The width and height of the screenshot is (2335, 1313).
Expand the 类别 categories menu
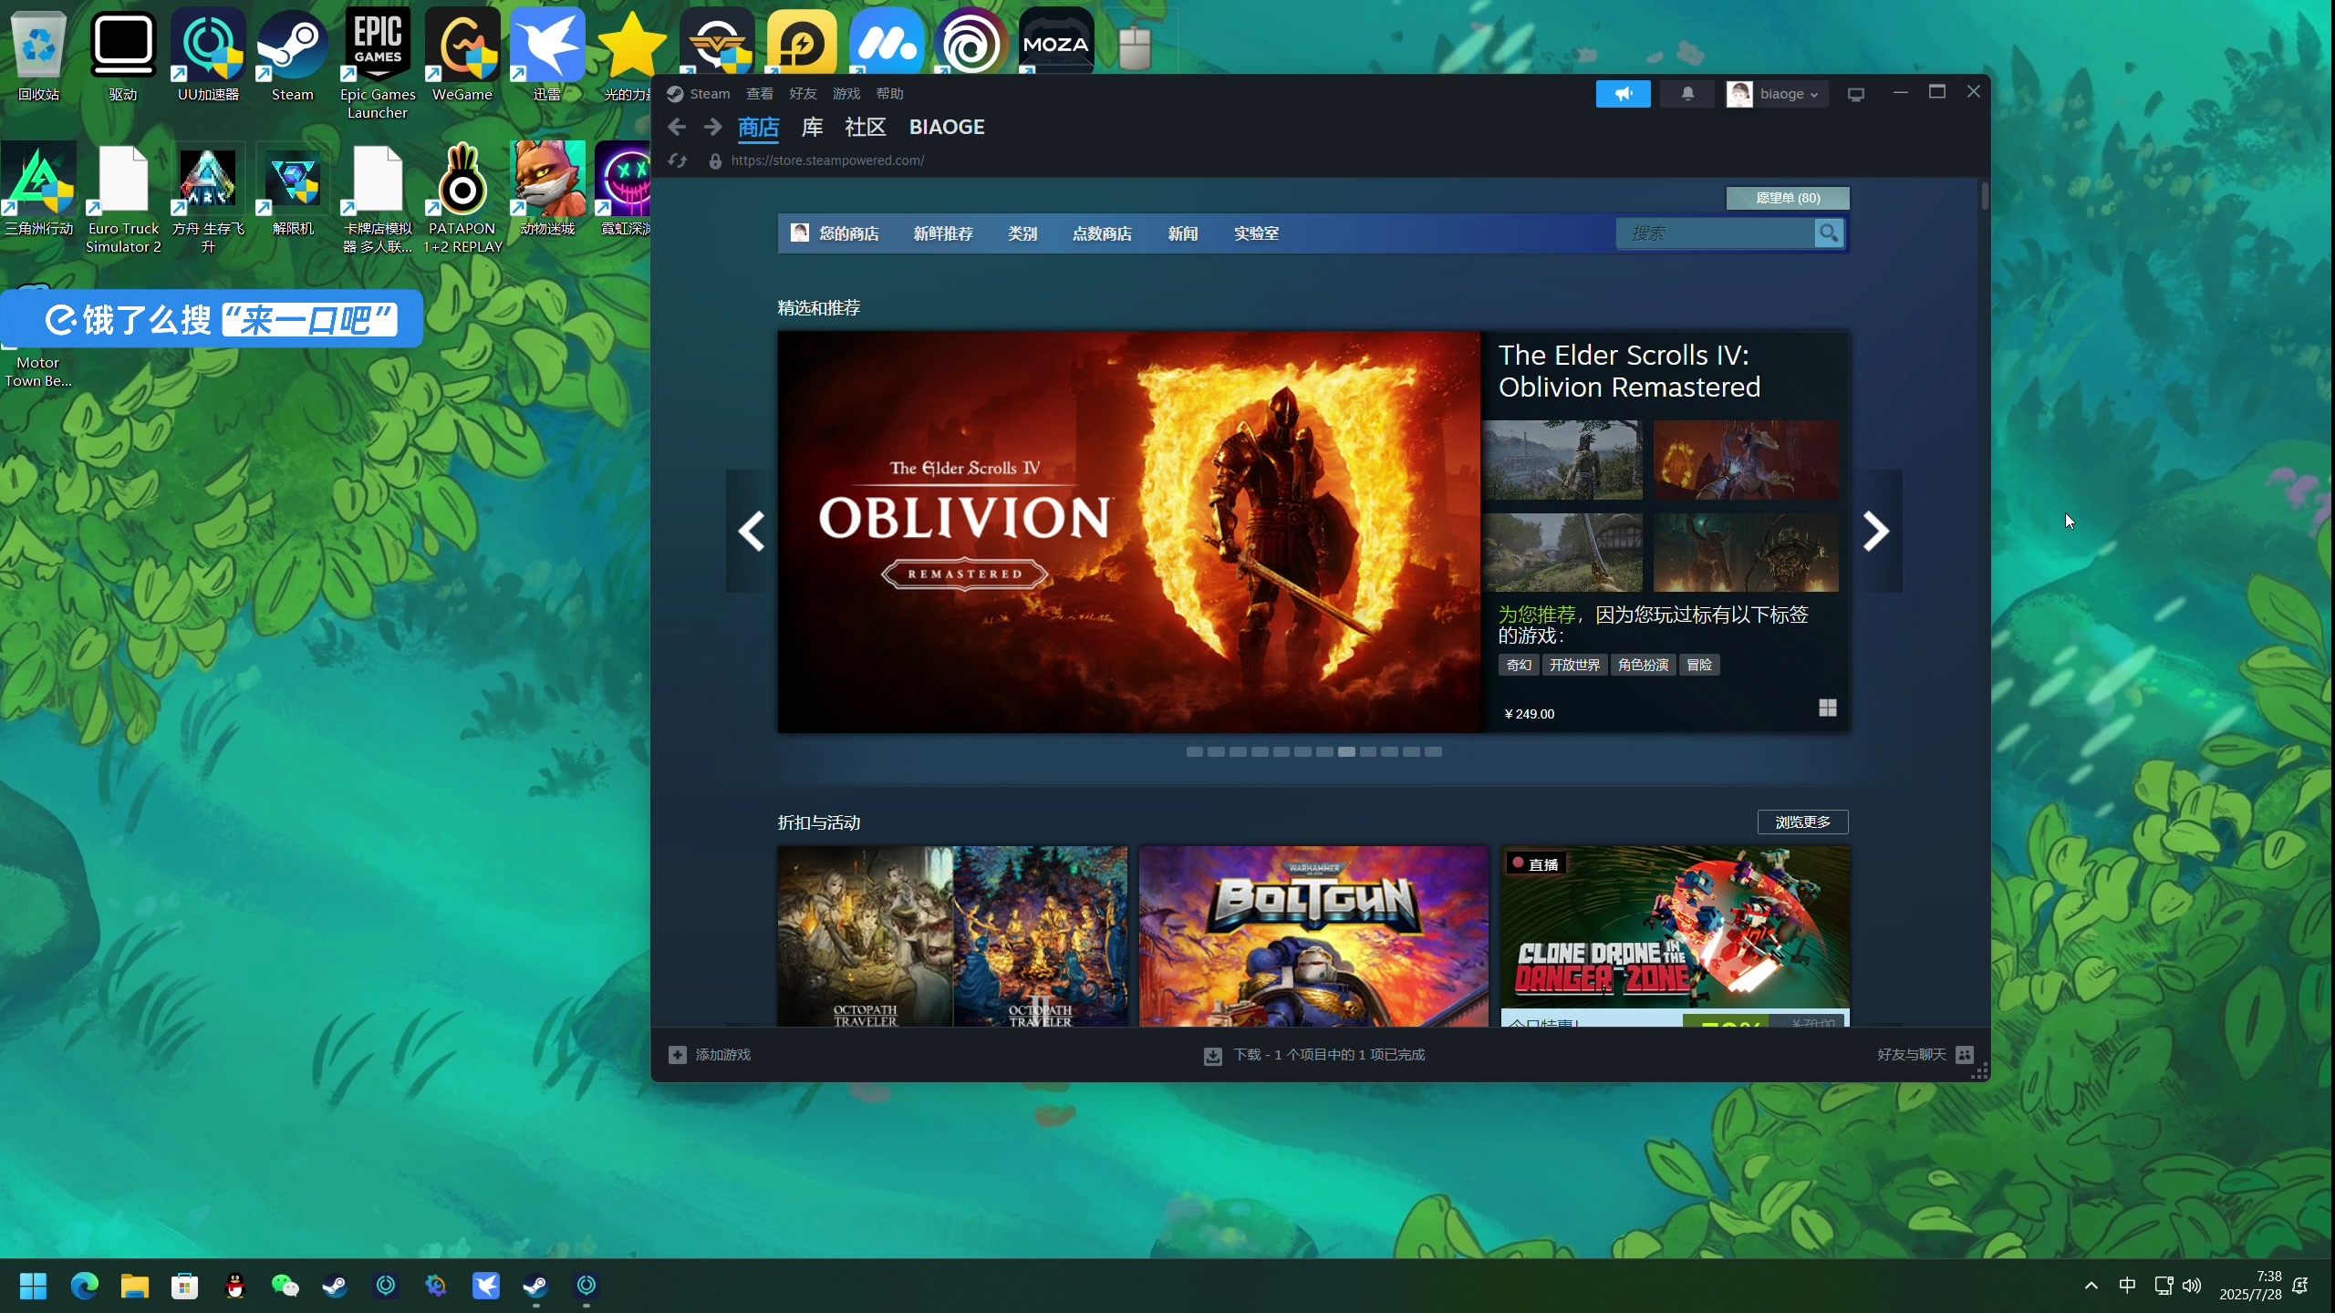coord(1022,233)
